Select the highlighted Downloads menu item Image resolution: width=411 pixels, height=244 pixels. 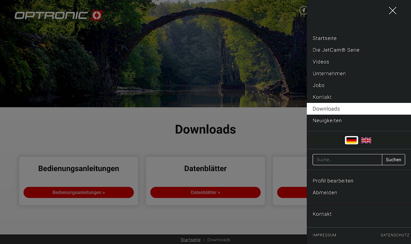pyautogui.click(x=326, y=109)
